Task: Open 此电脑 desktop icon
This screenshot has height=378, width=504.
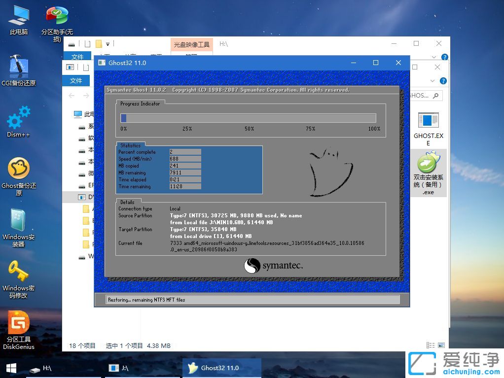Action: click(18, 19)
